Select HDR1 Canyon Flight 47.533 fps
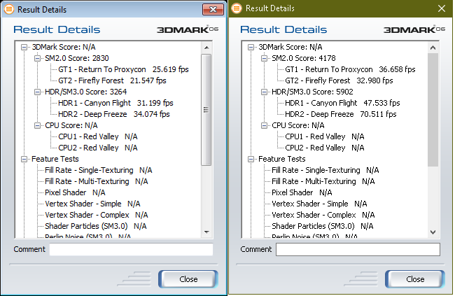Image resolution: width=455 pixels, height=296 pixels. 340,103
